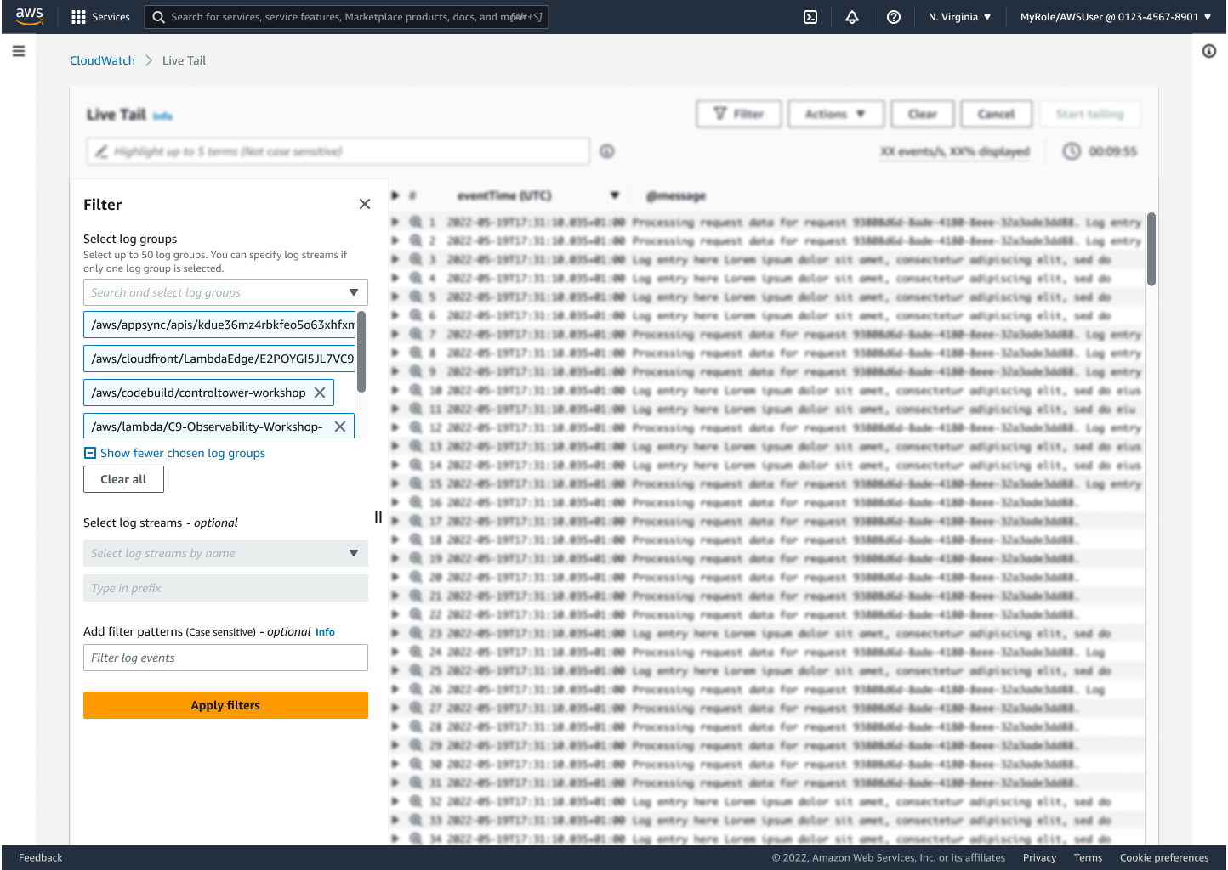Click the magnifier icon on log row 23
Viewport: 1228px width, 870px height.
coord(416,633)
